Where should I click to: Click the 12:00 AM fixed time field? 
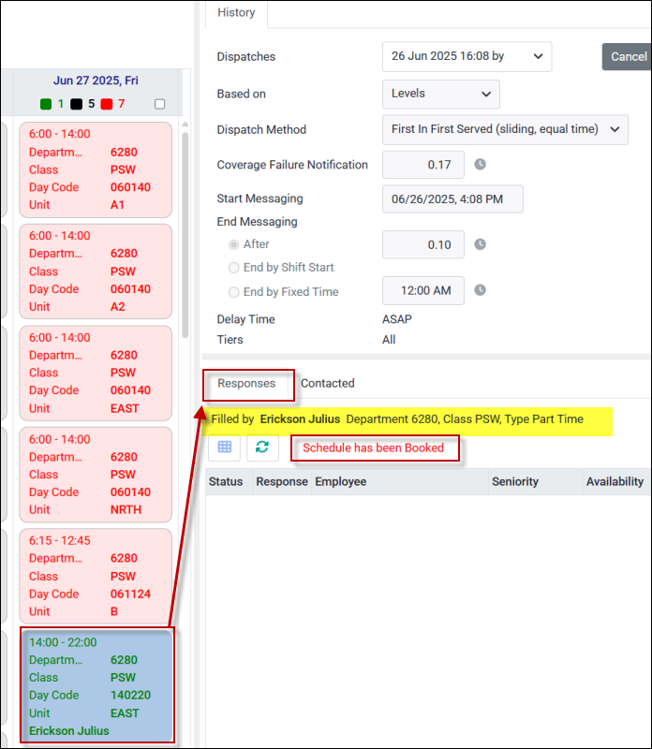tap(423, 290)
